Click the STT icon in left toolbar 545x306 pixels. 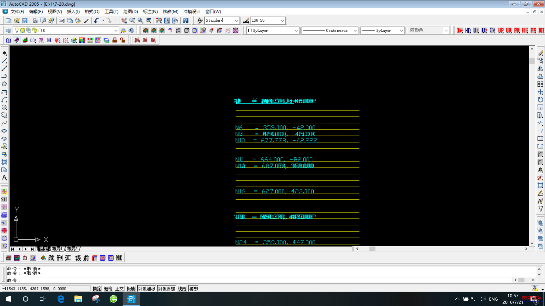(4, 199)
